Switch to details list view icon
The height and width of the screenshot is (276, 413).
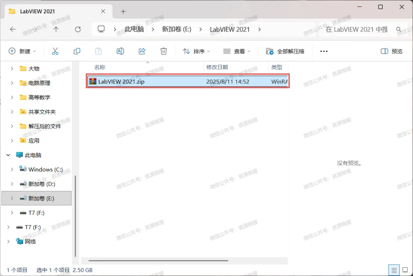[394, 270]
